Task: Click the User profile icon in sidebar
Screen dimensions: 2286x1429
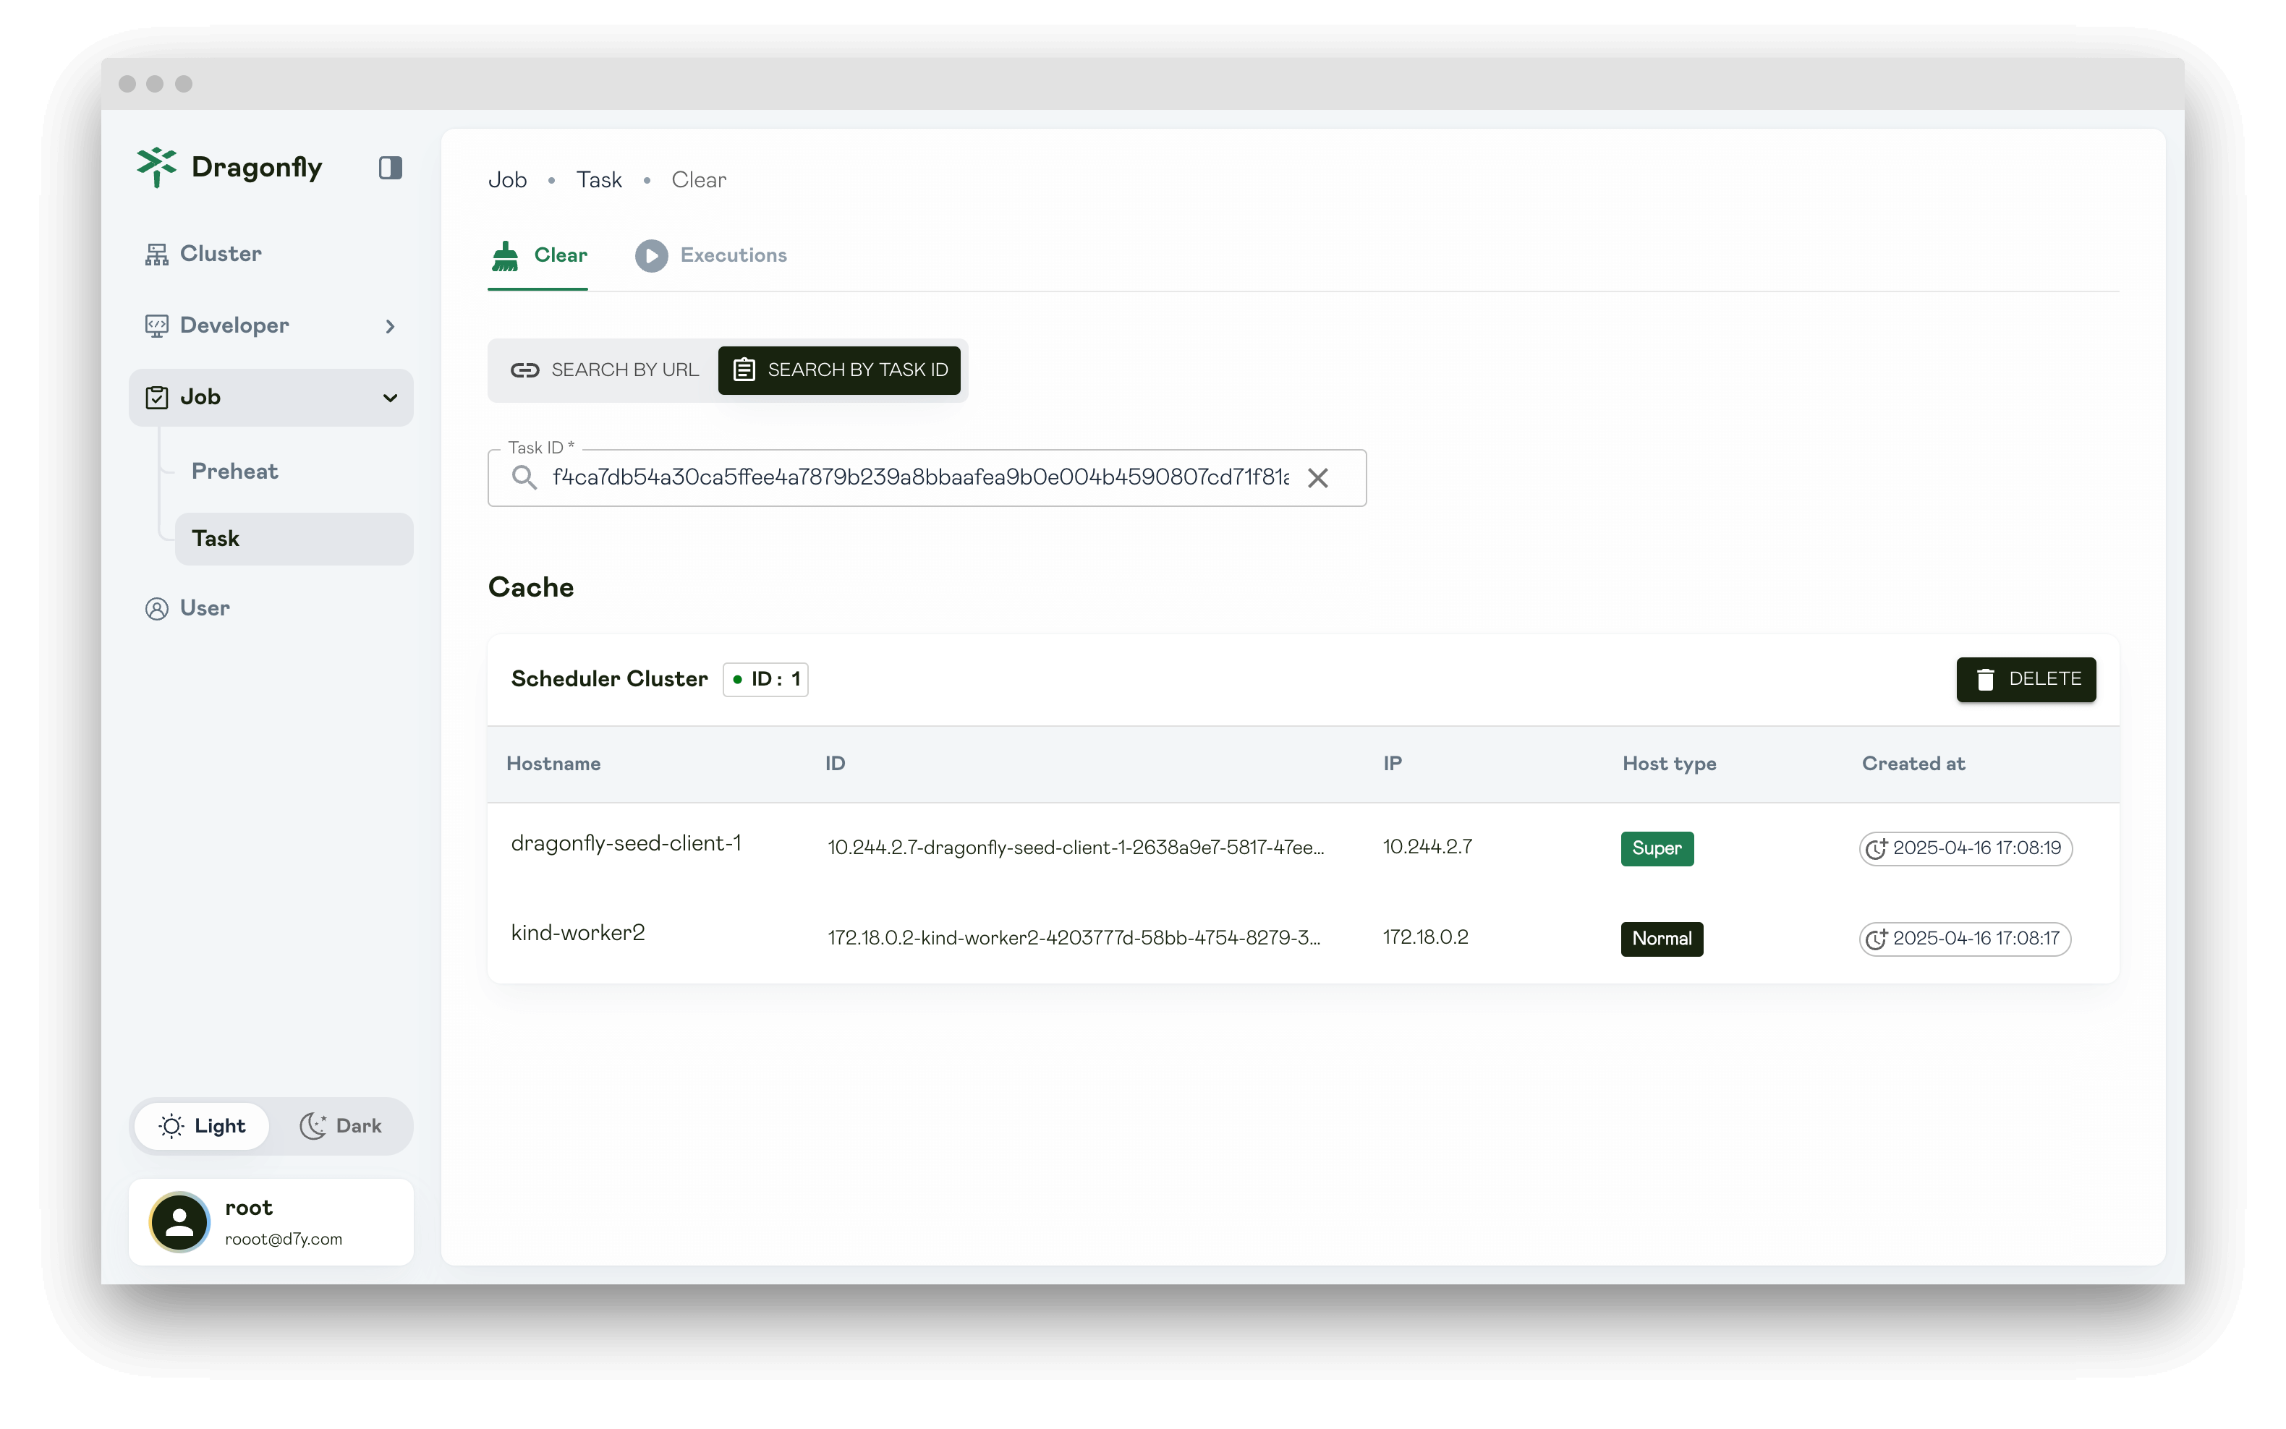Action: point(156,609)
